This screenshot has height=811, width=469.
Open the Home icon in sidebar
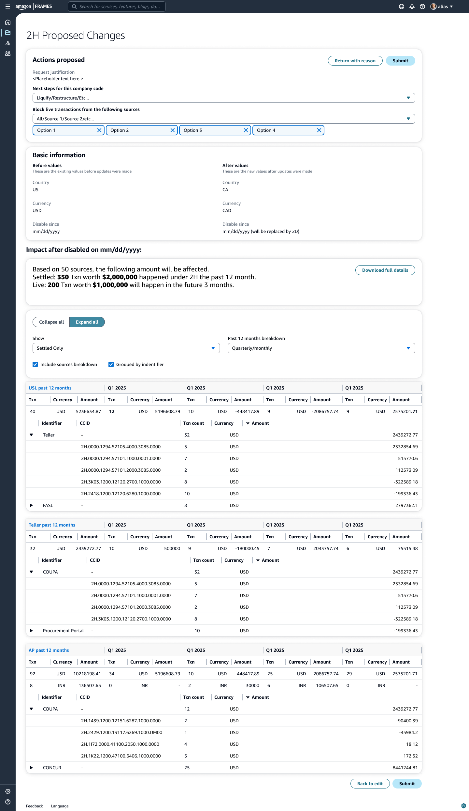8,22
